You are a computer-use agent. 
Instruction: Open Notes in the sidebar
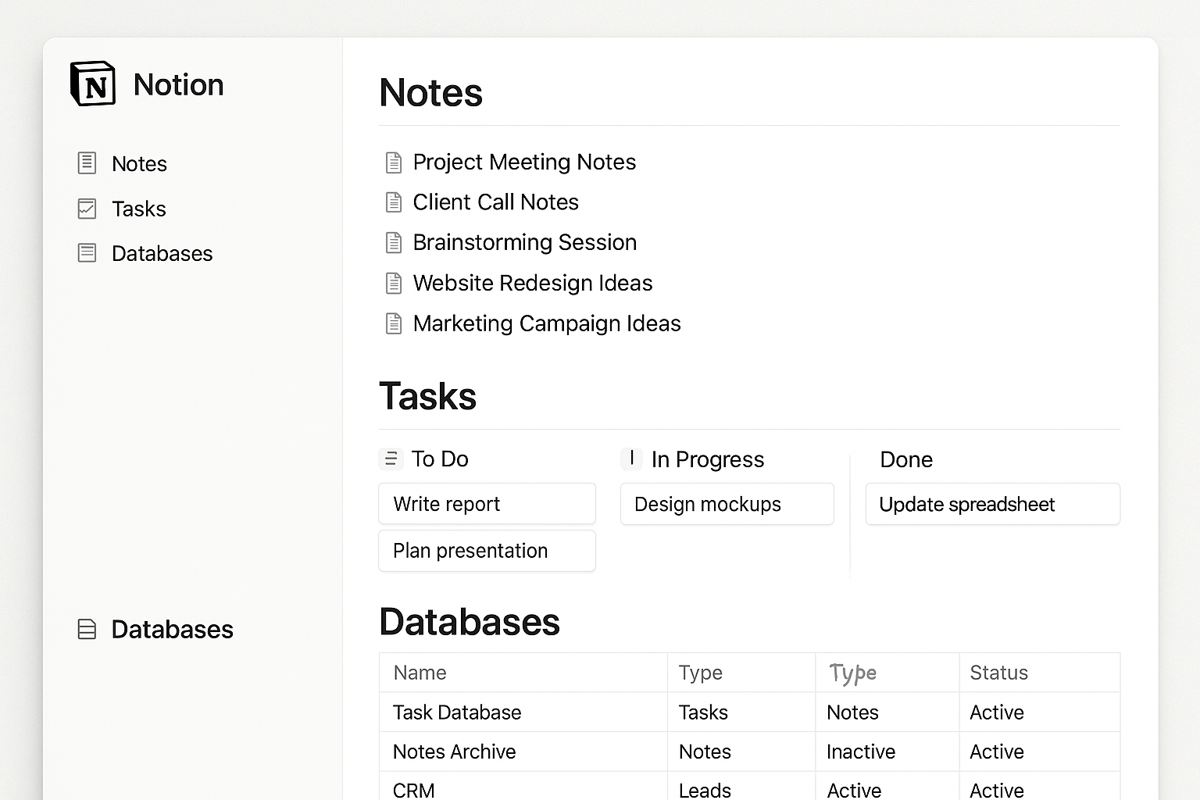click(x=139, y=163)
